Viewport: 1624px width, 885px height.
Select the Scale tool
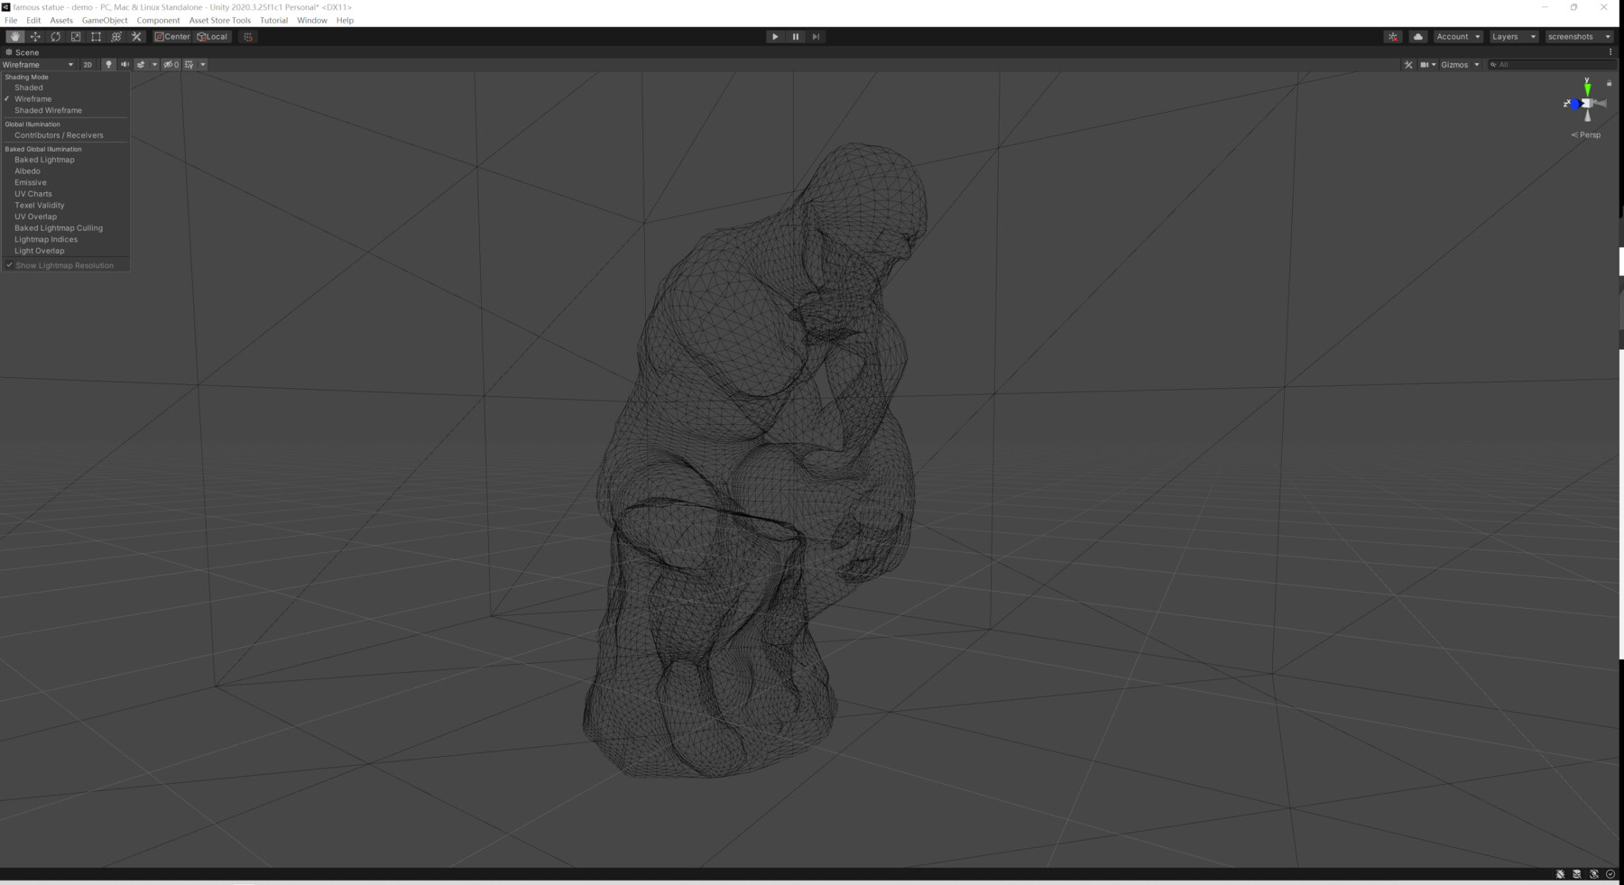(x=76, y=36)
